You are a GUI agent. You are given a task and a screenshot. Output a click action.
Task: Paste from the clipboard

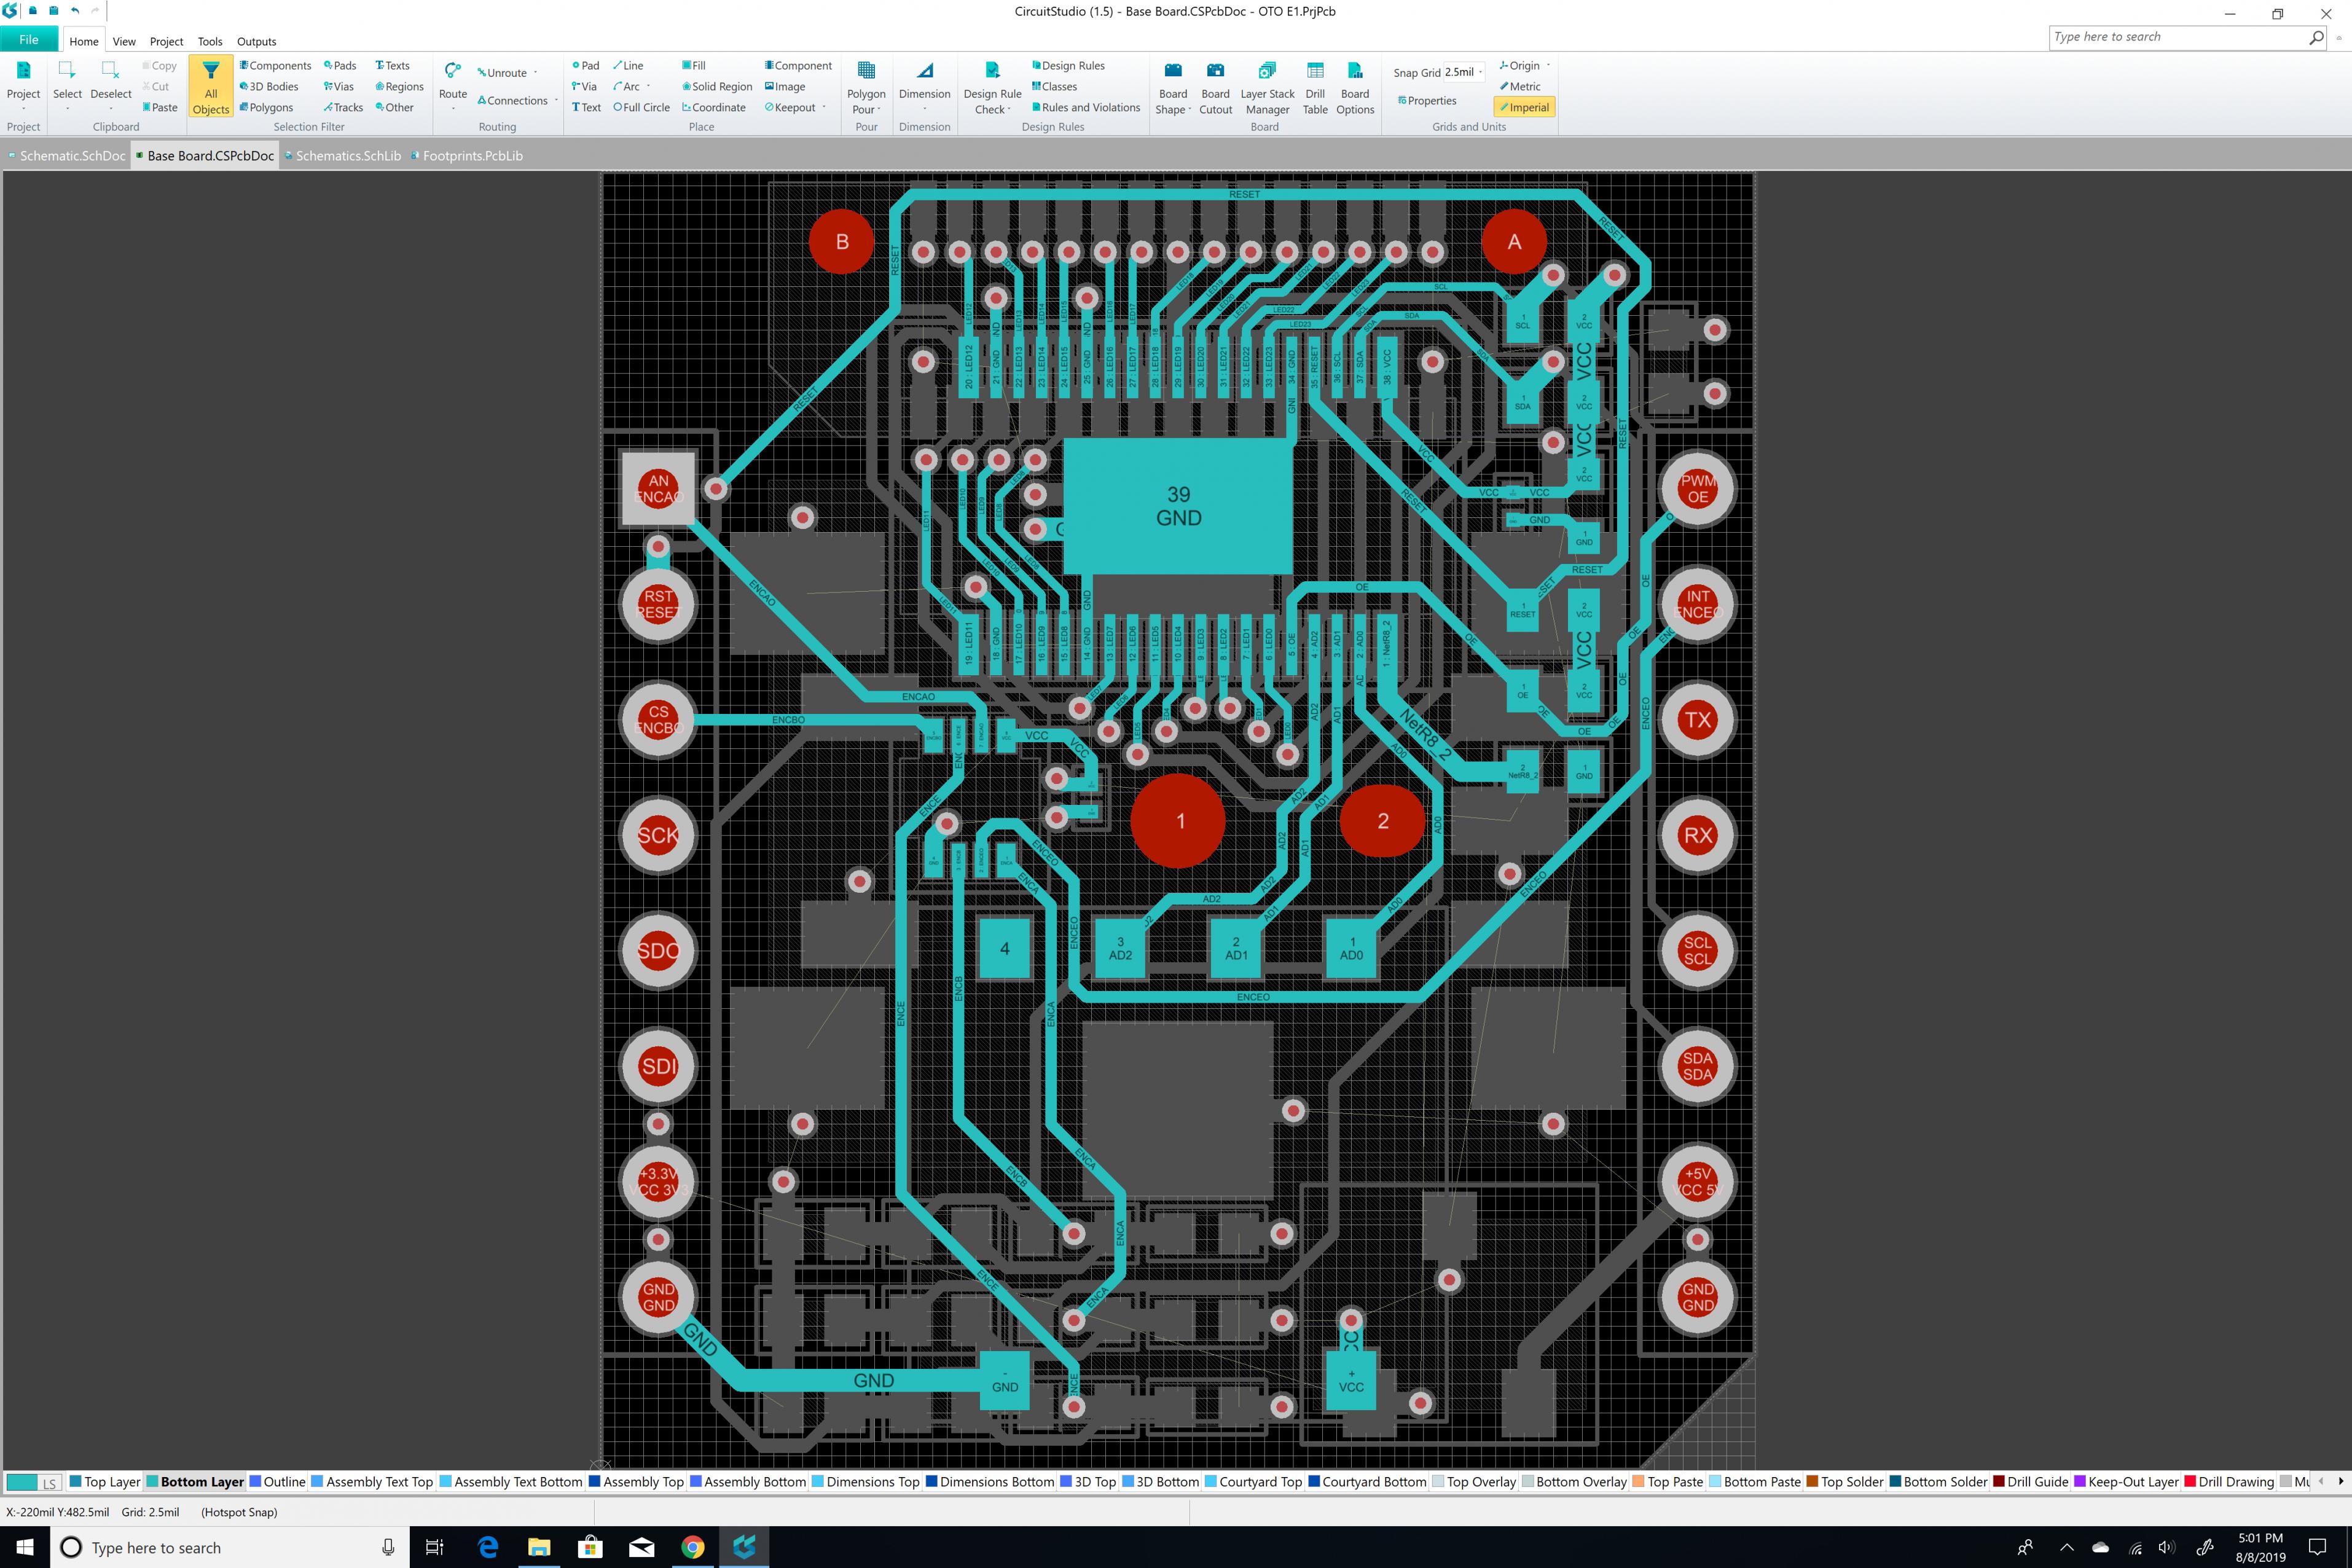tap(160, 107)
